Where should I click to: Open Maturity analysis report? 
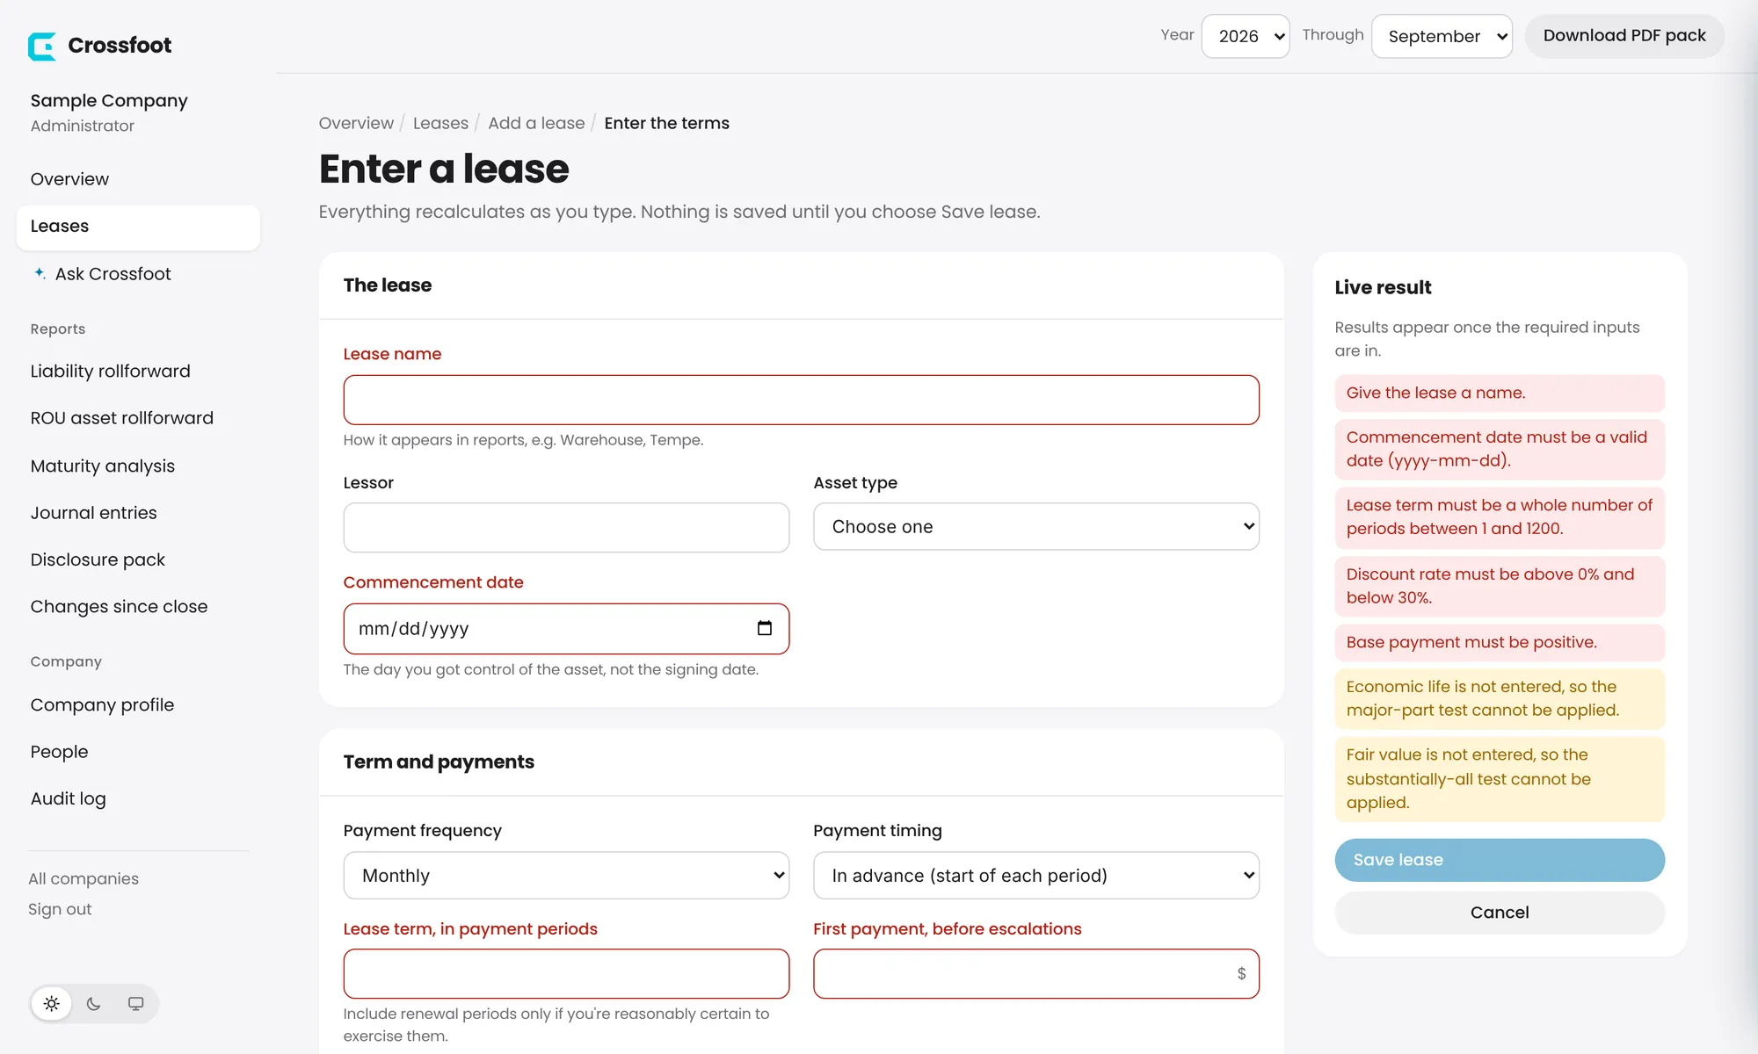point(102,466)
